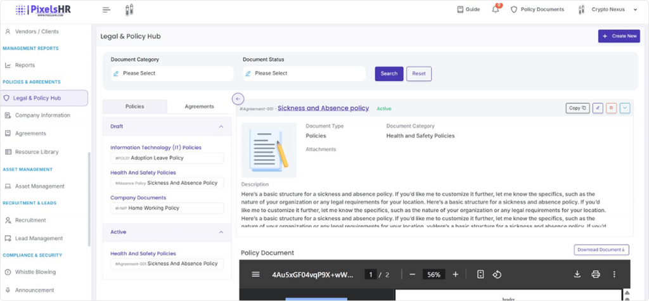Screen dimensions: 649x301
Task: Click the edit pencil icon for policy
Action: pyautogui.click(x=597, y=108)
